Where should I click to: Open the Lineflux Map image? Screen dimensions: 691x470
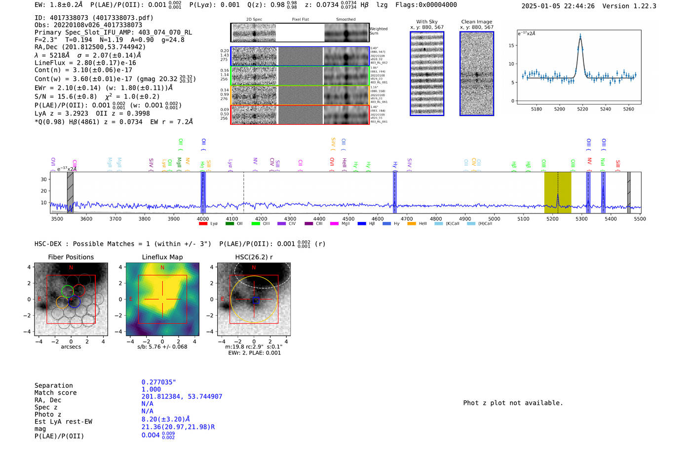pyautogui.click(x=162, y=299)
